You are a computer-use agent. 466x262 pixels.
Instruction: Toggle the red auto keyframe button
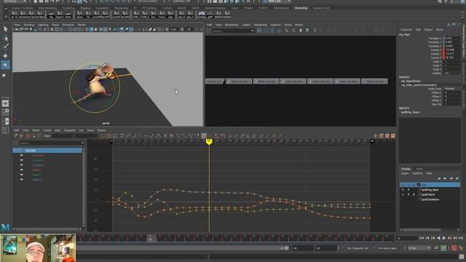454,247
